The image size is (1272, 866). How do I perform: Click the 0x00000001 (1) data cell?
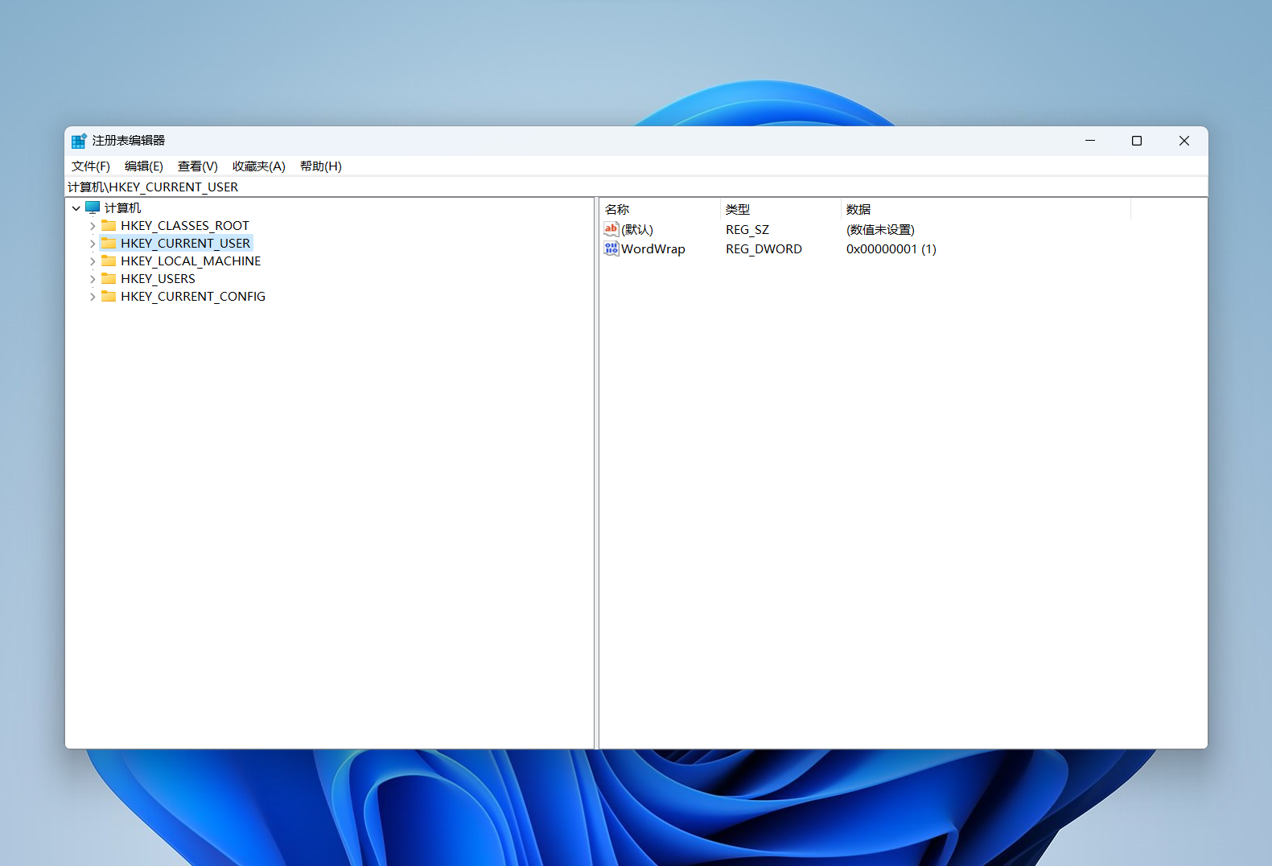pos(891,248)
